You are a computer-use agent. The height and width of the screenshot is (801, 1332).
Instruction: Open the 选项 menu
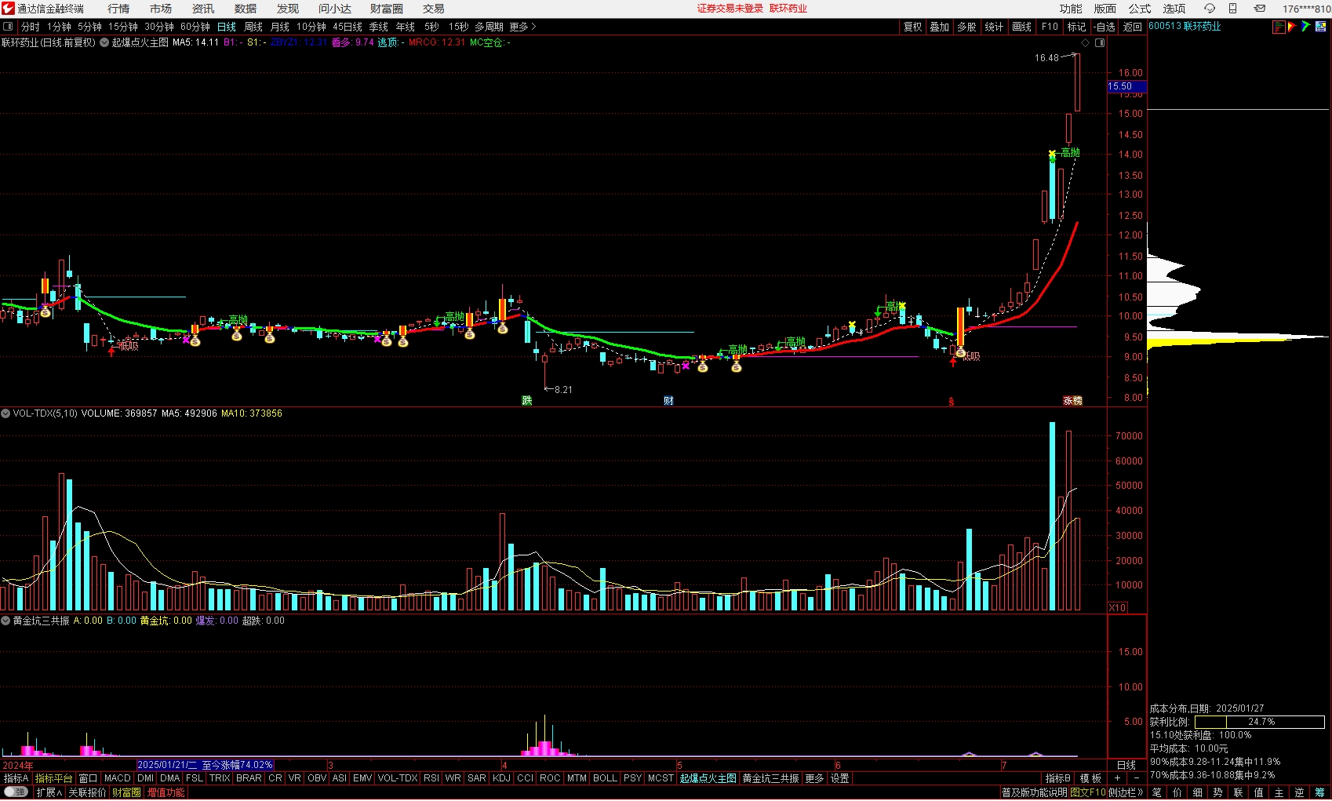click(x=1174, y=9)
